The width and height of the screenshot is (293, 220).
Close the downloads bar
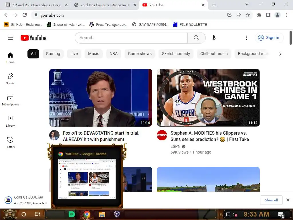[288, 200]
